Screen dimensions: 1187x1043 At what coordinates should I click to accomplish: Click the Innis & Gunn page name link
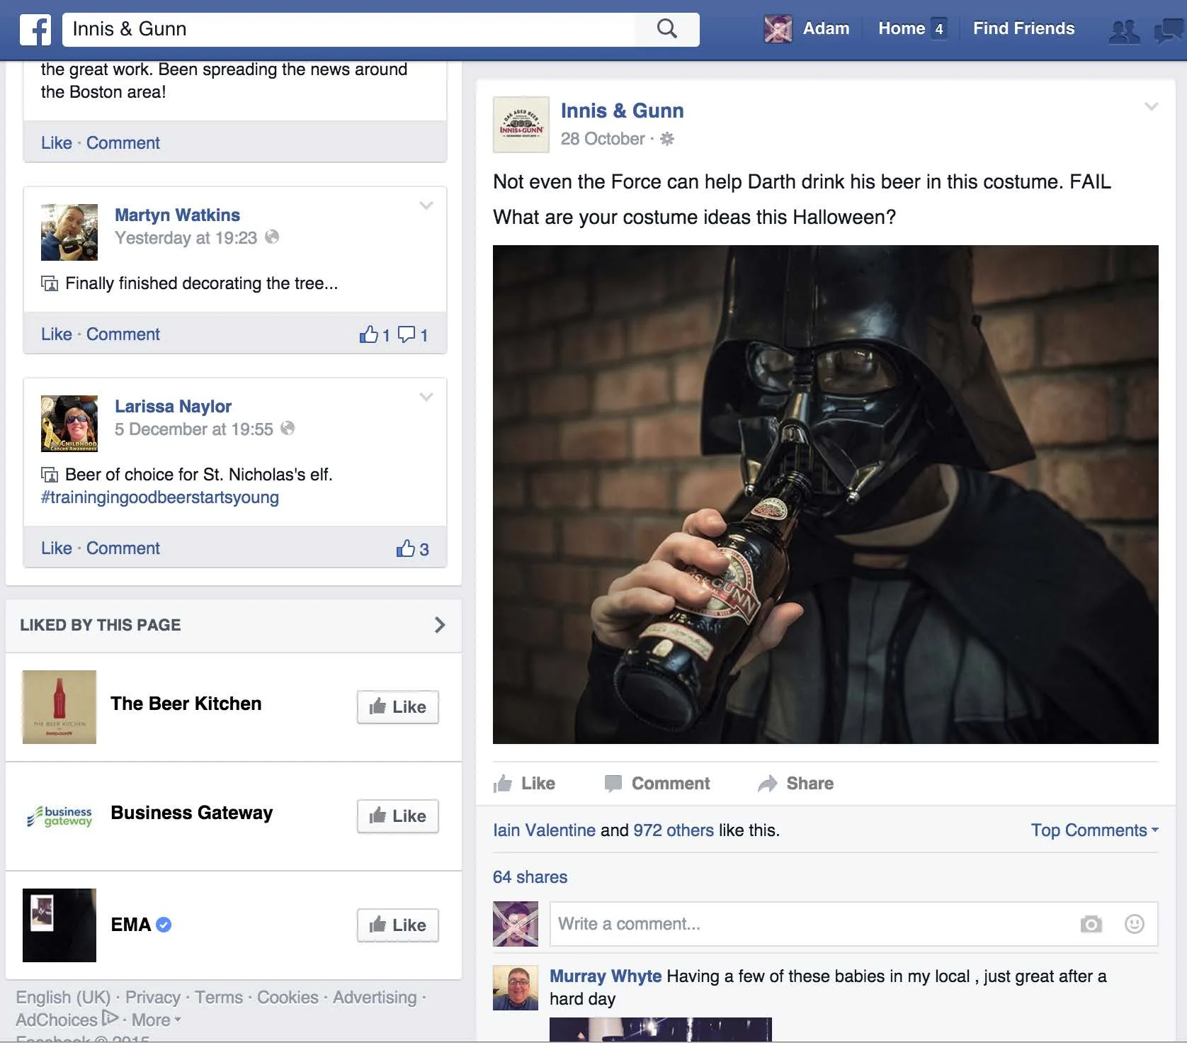[x=623, y=111]
